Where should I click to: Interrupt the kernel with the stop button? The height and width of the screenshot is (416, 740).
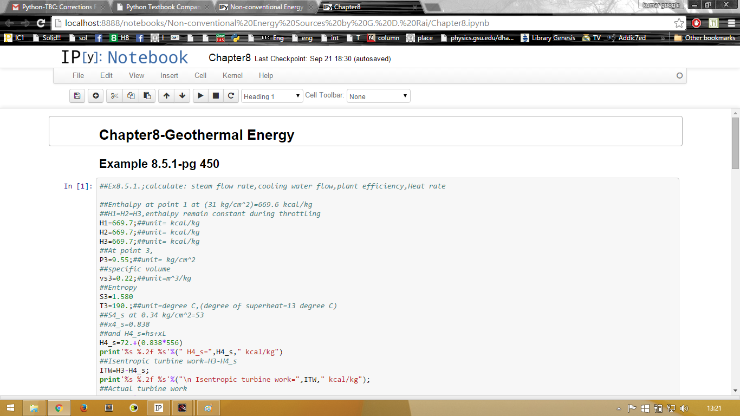(x=216, y=96)
